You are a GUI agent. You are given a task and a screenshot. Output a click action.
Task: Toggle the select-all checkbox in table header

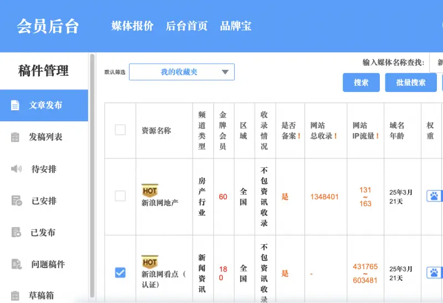click(120, 130)
